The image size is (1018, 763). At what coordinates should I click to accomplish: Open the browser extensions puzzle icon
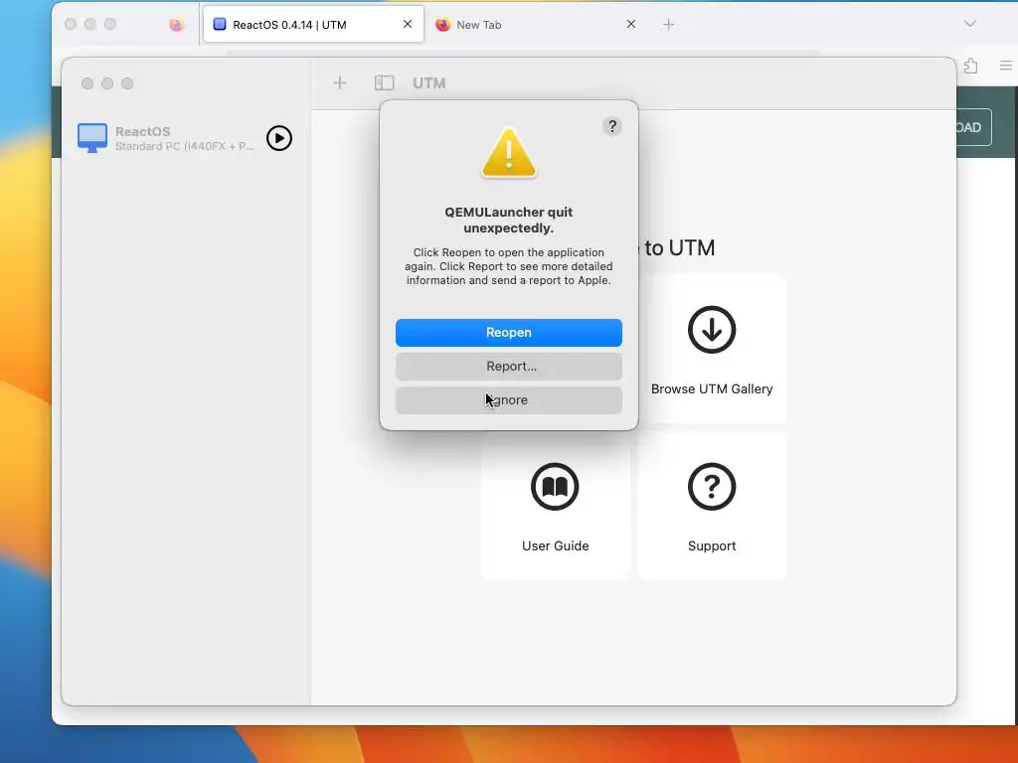click(x=970, y=66)
